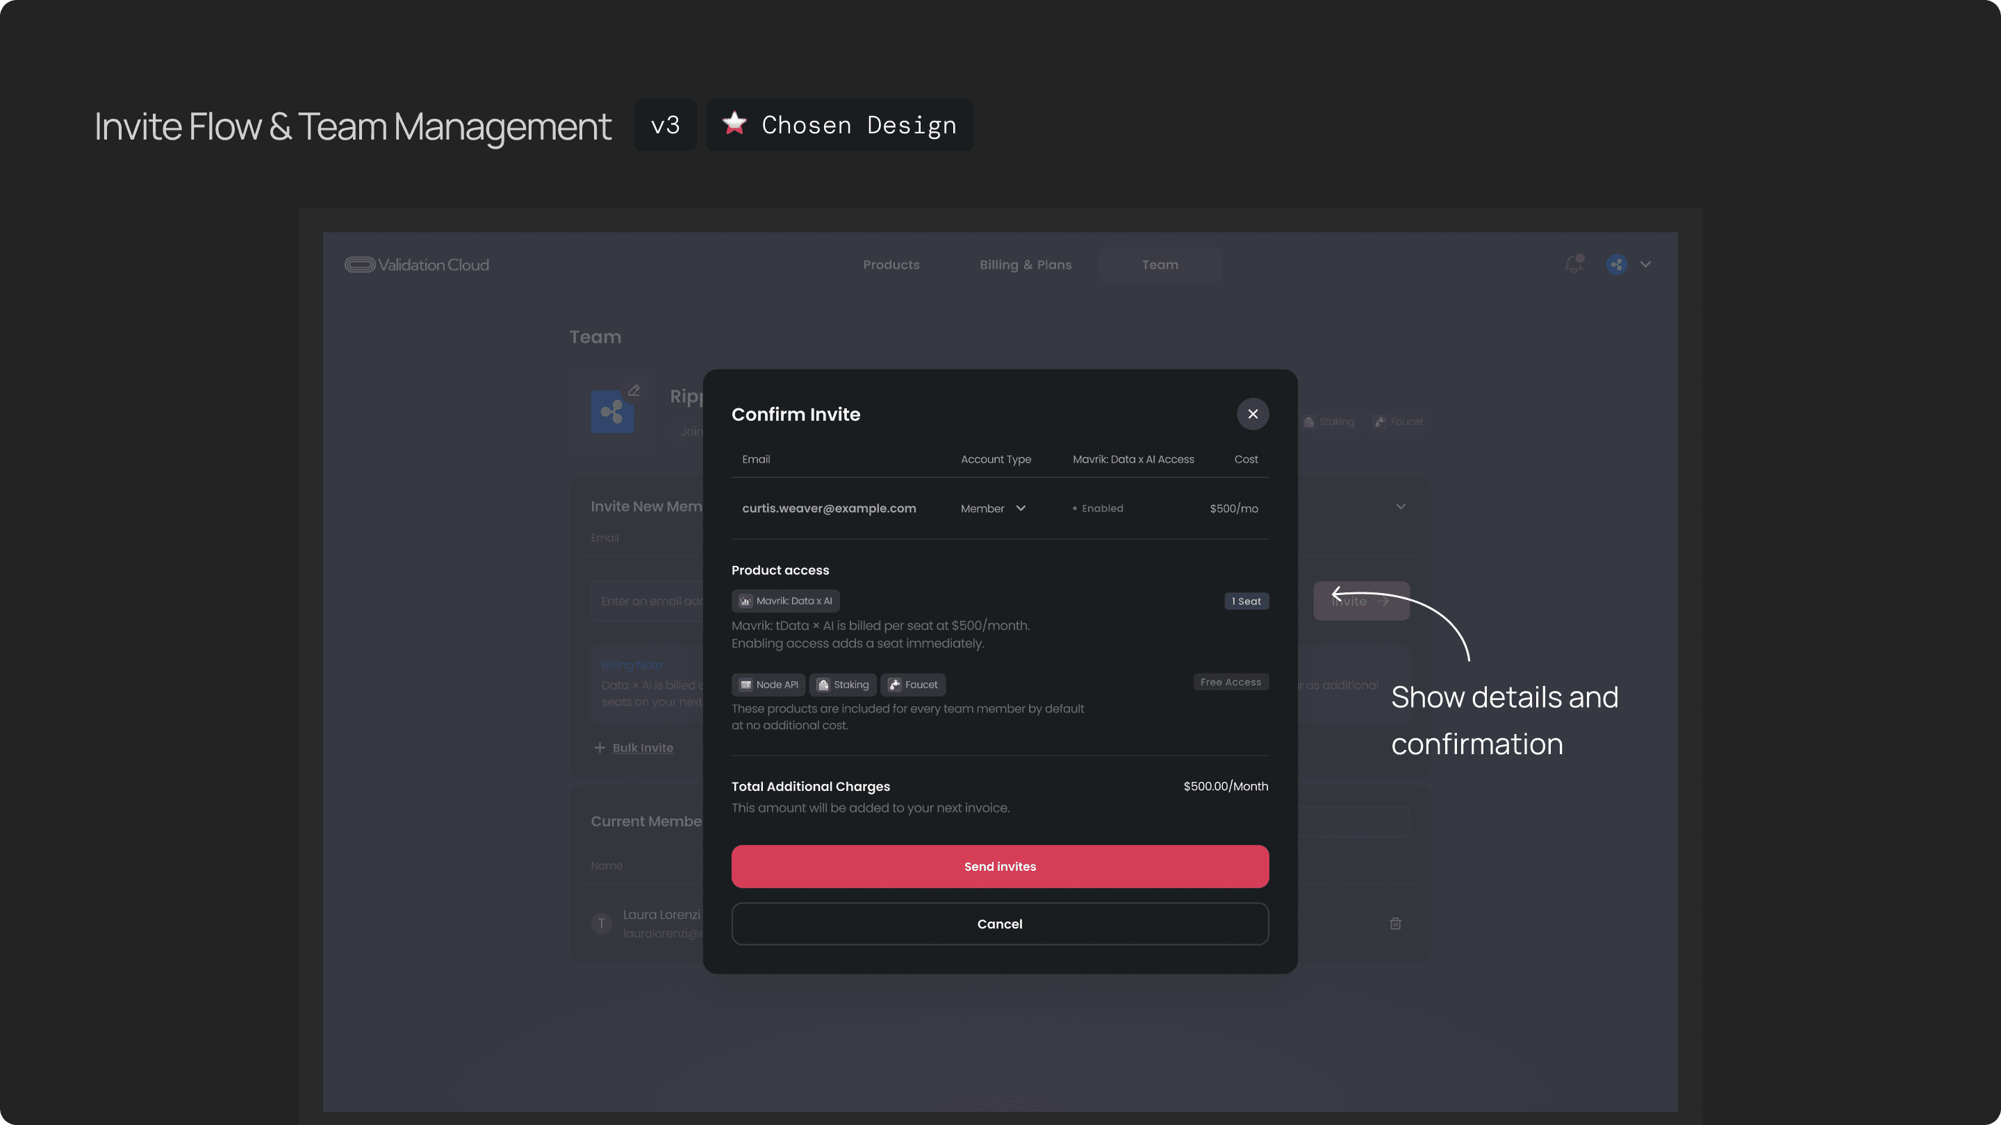This screenshot has width=2001, height=1125.
Task: Expand the profile menu chevron in header
Action: [1645, 265]
